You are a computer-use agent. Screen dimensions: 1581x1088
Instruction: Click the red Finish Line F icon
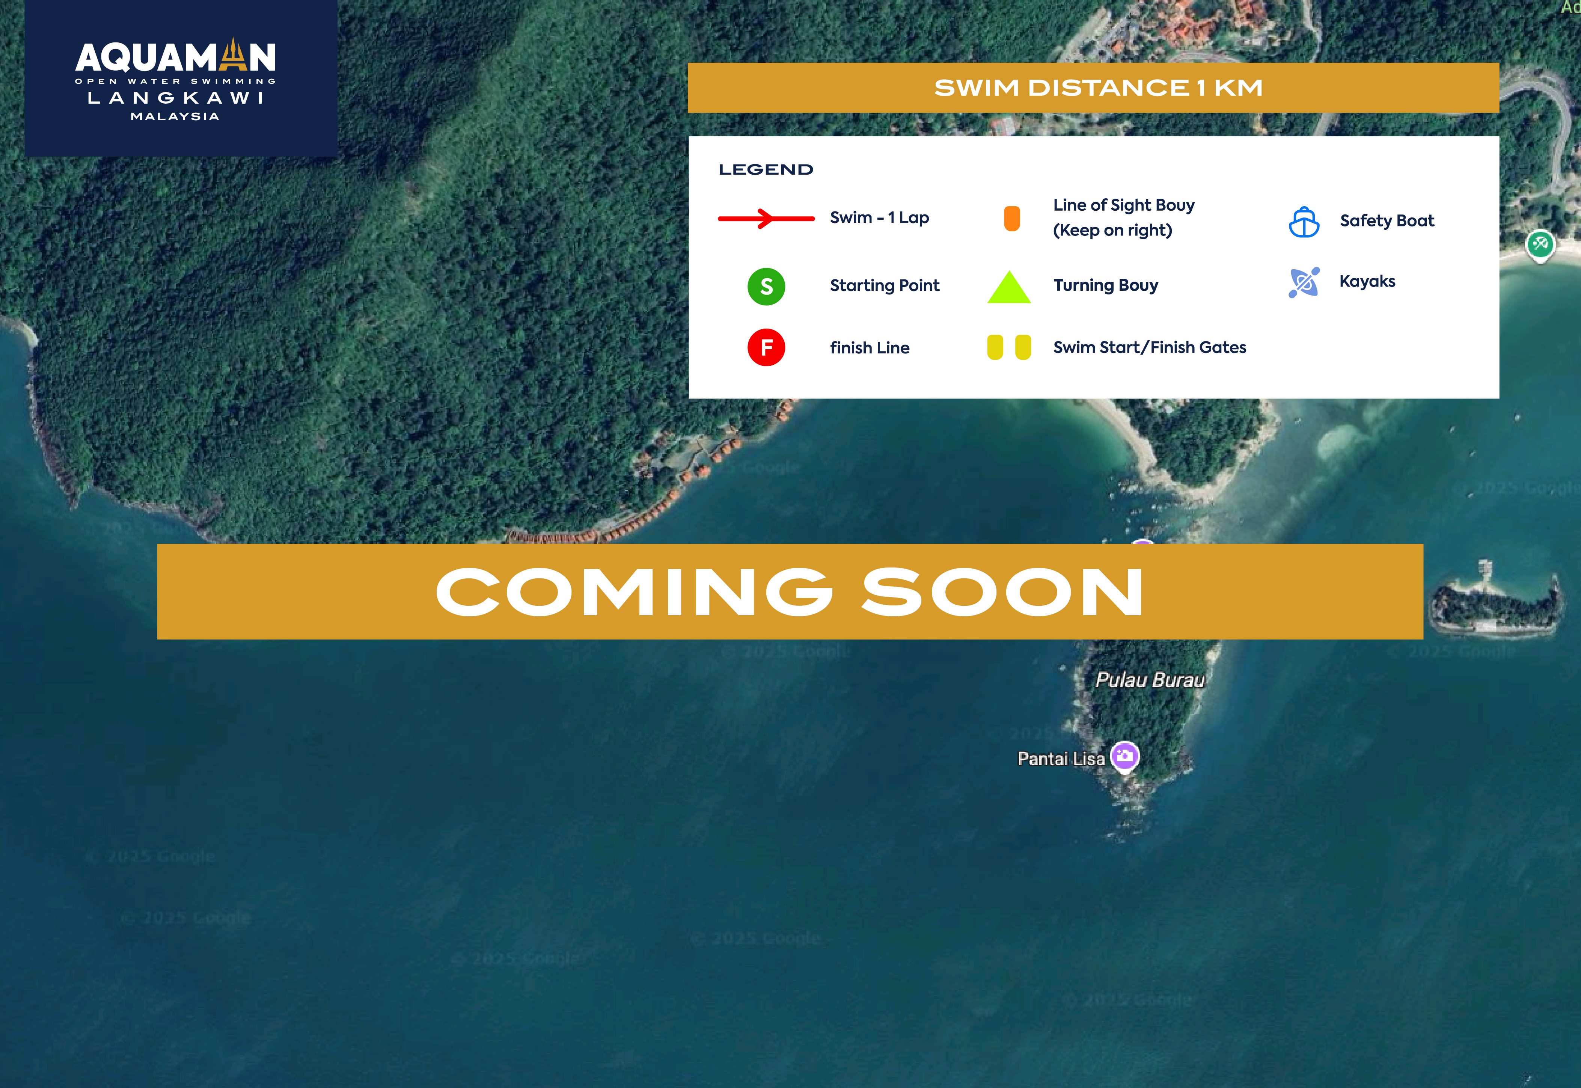tap(766, 348)
